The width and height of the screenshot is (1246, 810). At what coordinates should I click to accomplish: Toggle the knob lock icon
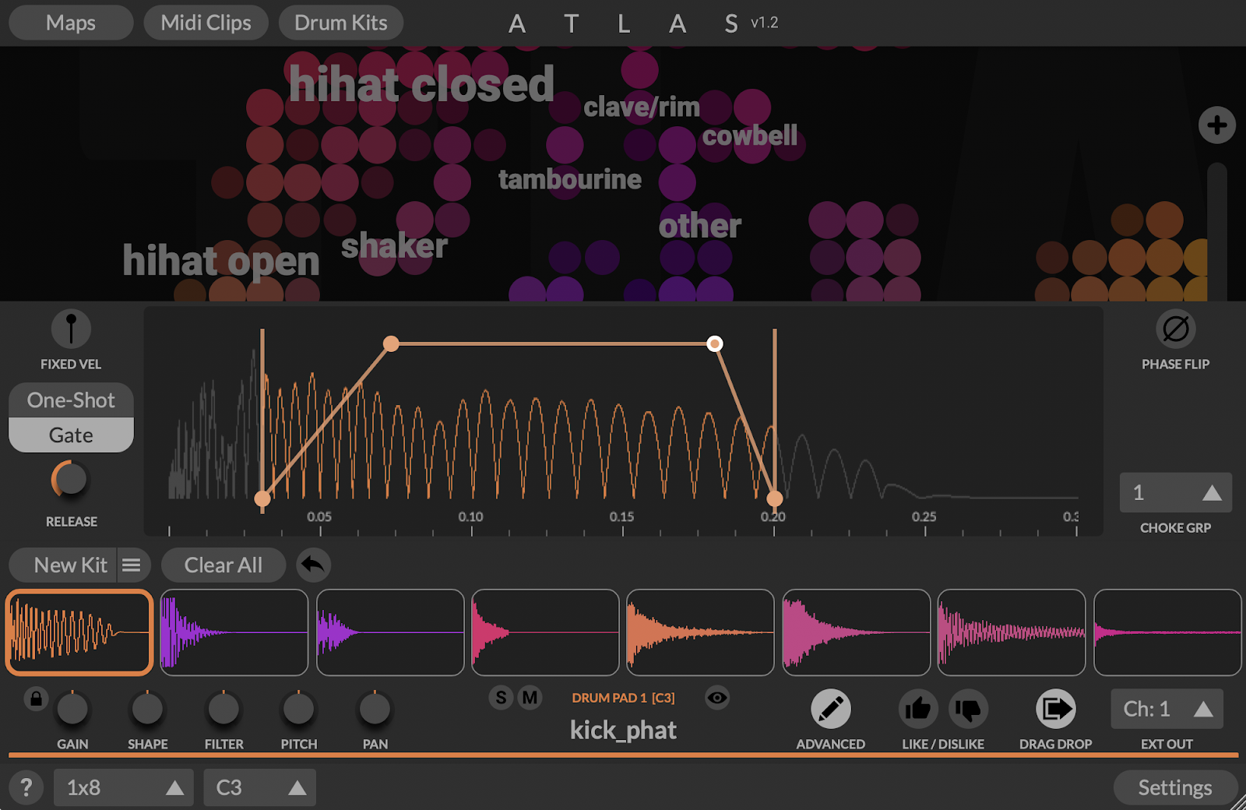tap(36, 699)
